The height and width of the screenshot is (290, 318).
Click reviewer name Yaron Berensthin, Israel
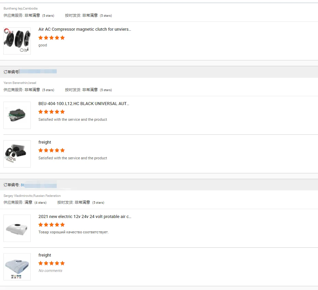20,83
